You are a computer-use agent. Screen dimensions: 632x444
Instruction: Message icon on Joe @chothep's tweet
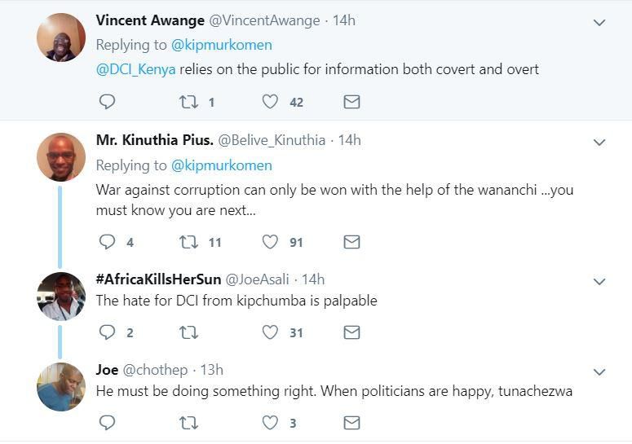tap(351, 423)
